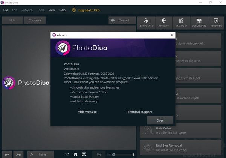Select the Red Eye Removal tool
Screen dimensions: 226x158
coord(181,147)
